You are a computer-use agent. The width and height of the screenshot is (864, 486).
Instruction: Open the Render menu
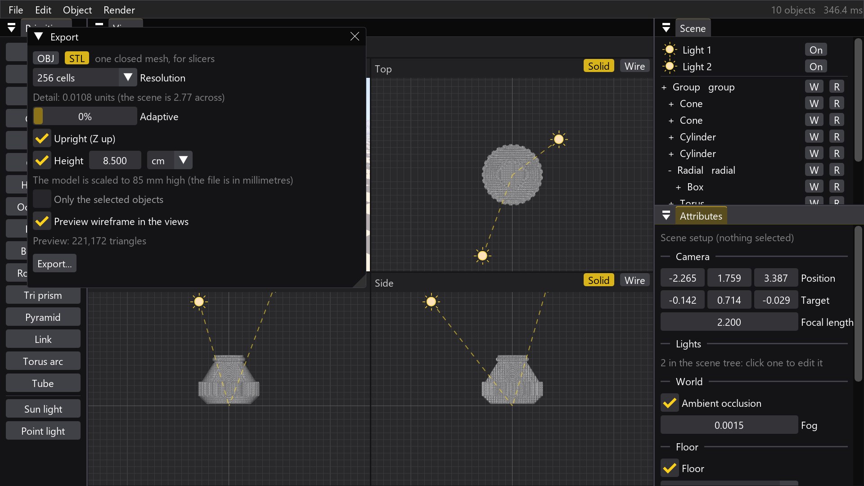point(119,10)
